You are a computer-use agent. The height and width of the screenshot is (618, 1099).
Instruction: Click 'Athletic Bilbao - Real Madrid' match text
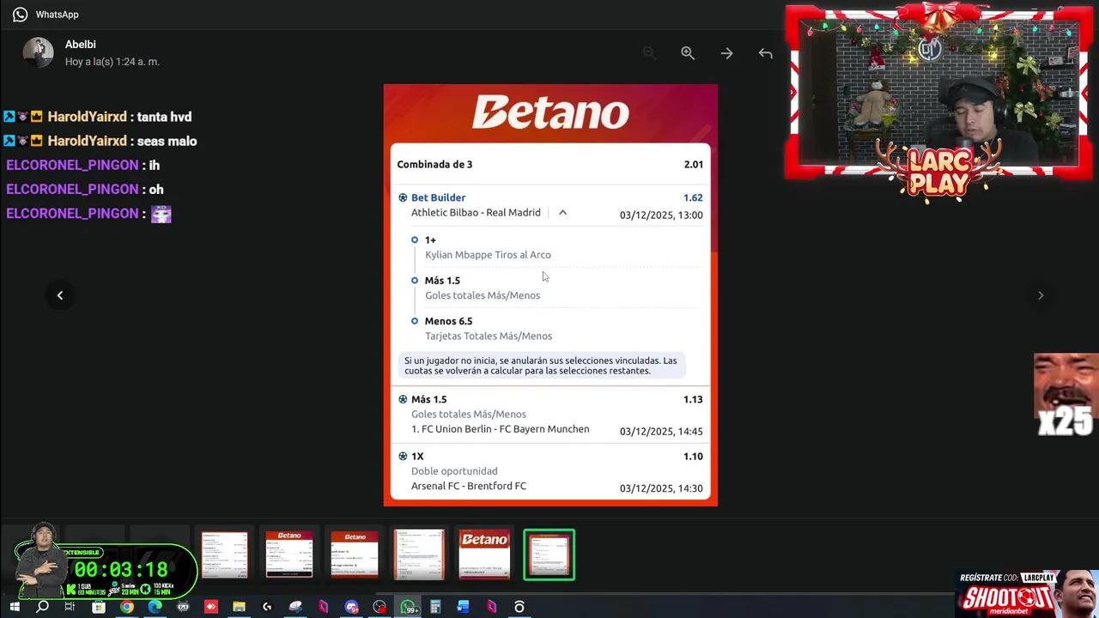click(x=476, y=213)
